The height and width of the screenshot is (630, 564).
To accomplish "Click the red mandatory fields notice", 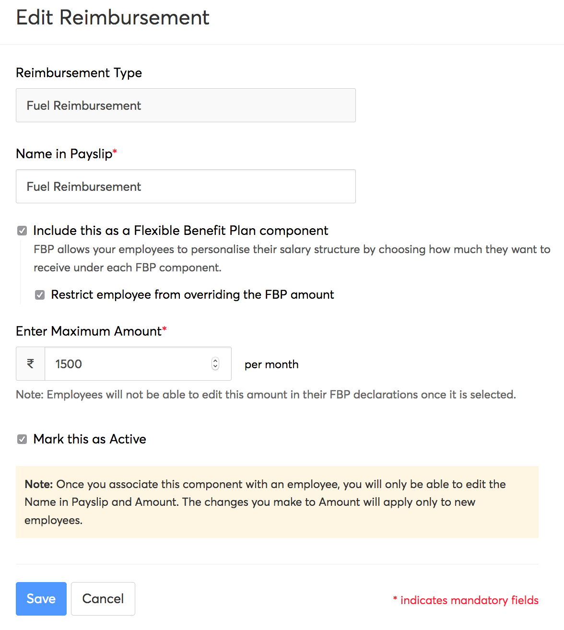I will click(x=466, y=600).
